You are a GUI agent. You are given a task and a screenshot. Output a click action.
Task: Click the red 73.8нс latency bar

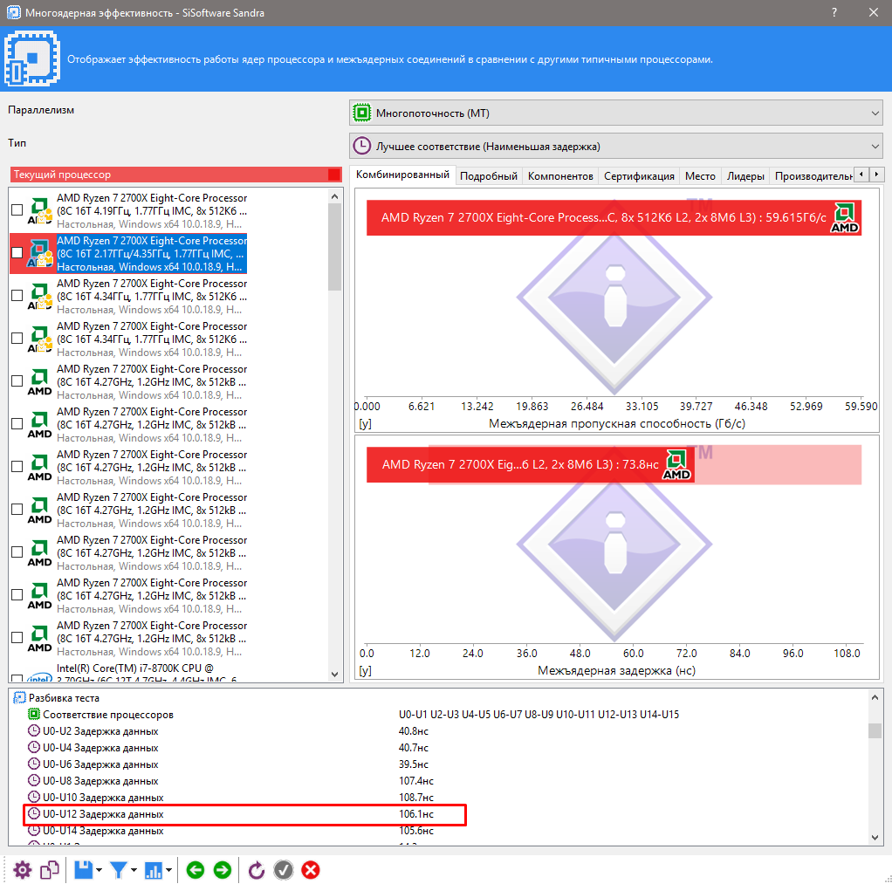pyautogui.click(x=530, y=465)
